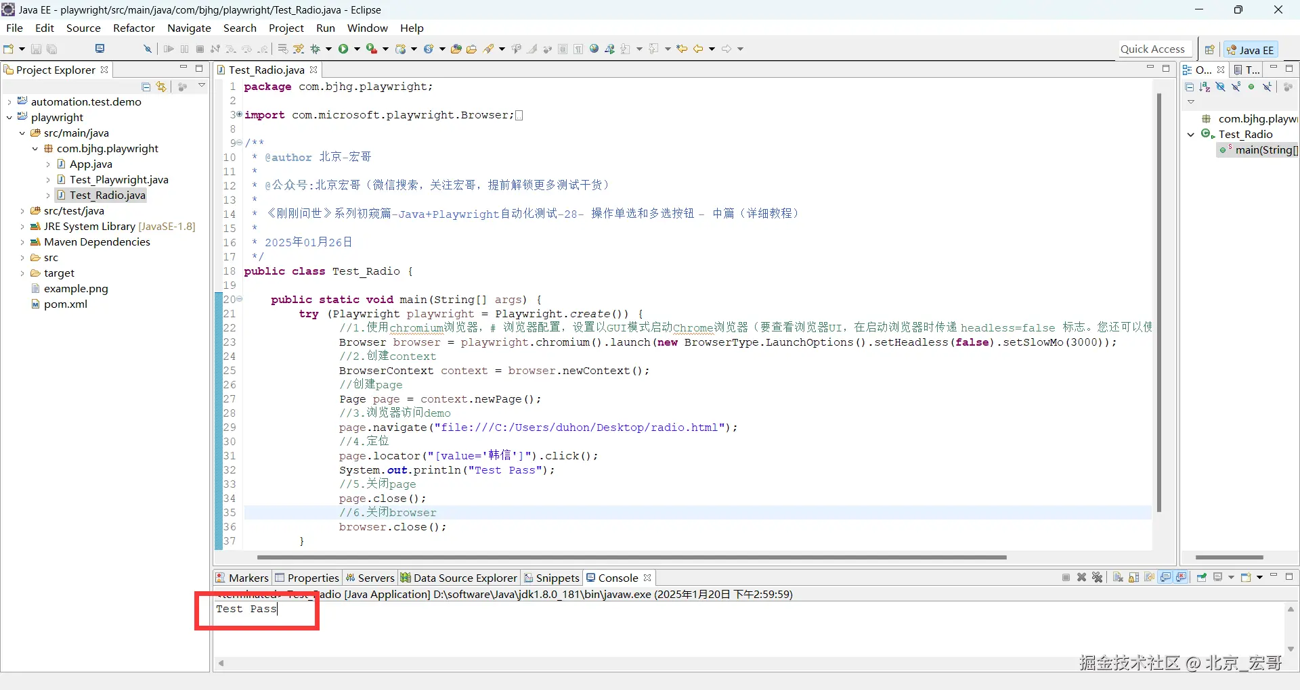
Task: Clear the console with Clear Console icon
Action: pos(1118,577)
